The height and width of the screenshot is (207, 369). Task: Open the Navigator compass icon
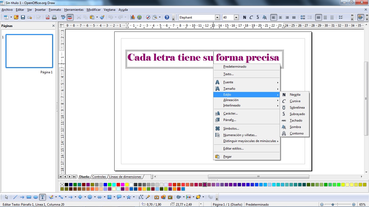point(148,17)
